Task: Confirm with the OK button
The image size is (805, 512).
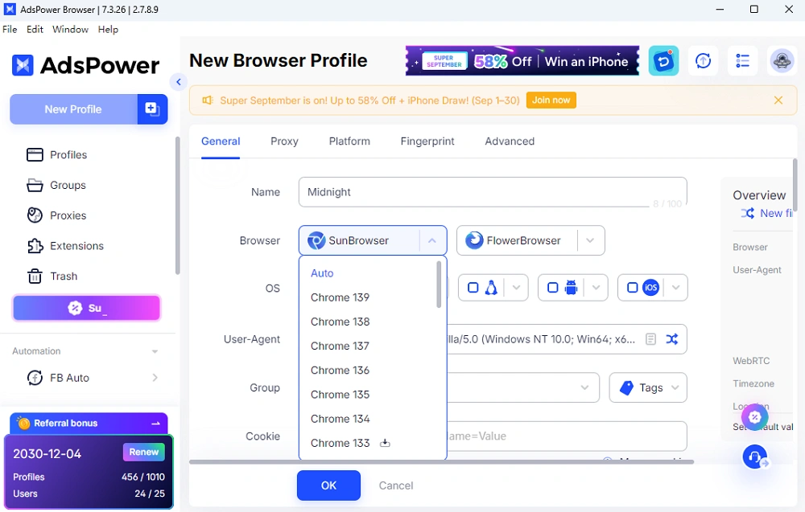Action: tap(328, 485)
